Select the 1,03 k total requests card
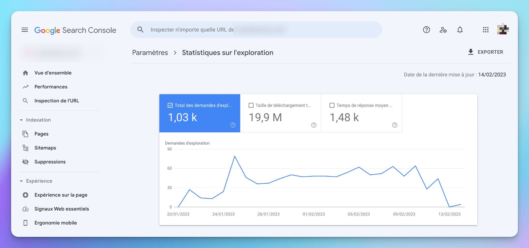The width and height of the screenshot is (529, 248). click(x=200, y=113)
